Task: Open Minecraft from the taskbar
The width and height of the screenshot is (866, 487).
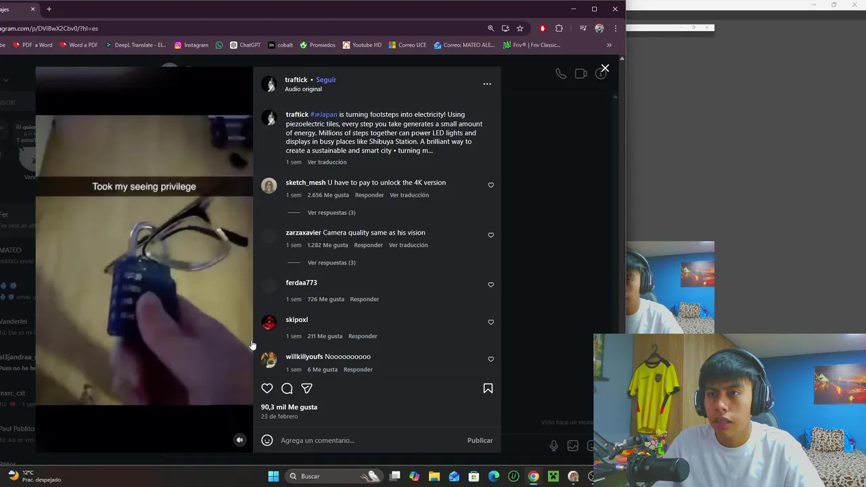Action: click(x=553, y=476)
